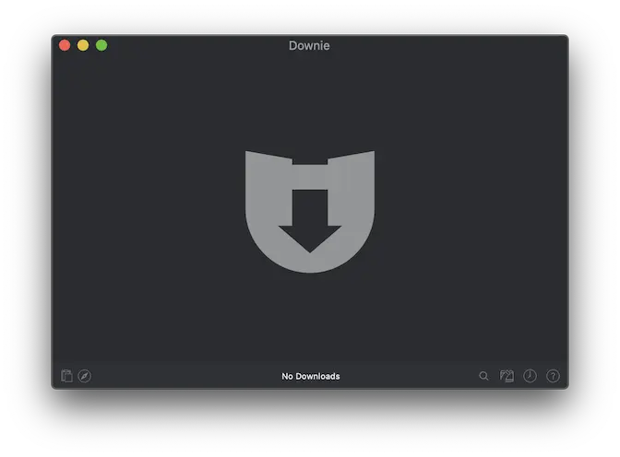
Task: Click the help question mark icon
Action: click(x=553, y=376)
